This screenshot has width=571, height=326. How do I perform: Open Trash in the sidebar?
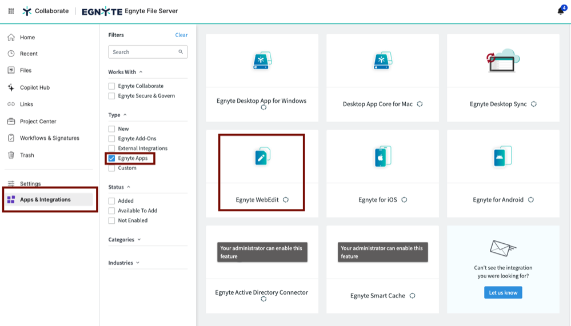(x=27, y=155)
